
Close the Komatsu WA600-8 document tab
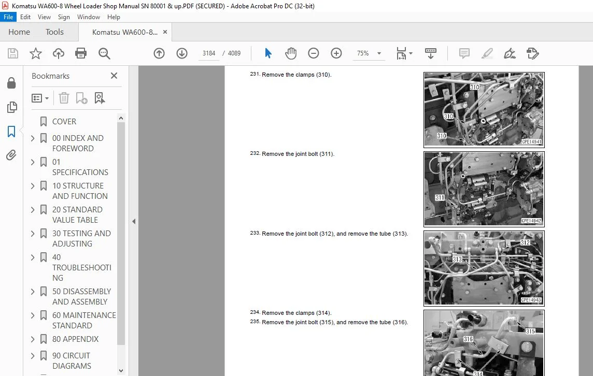[x=165, y=32]
